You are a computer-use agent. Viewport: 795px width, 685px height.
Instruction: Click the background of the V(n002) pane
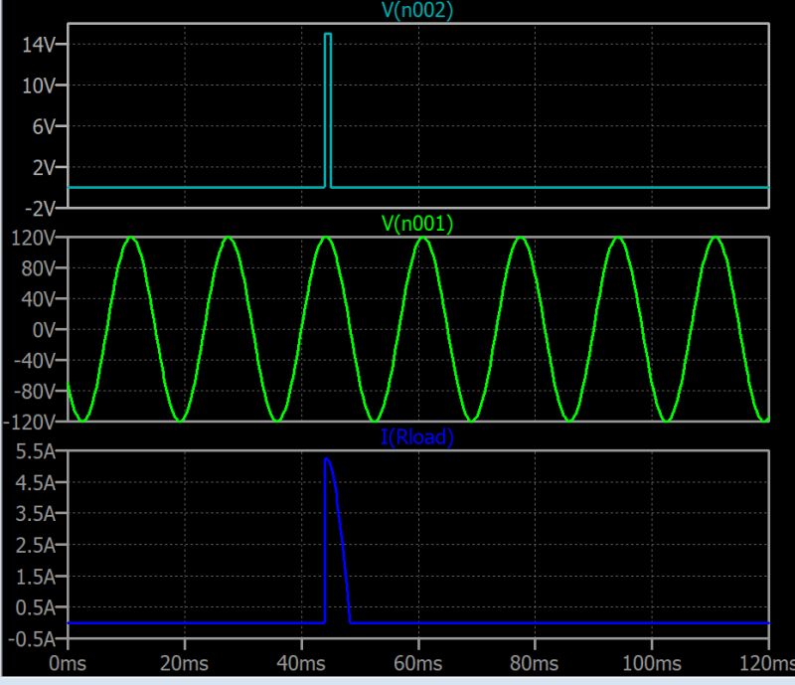click(x=547, y=109)
